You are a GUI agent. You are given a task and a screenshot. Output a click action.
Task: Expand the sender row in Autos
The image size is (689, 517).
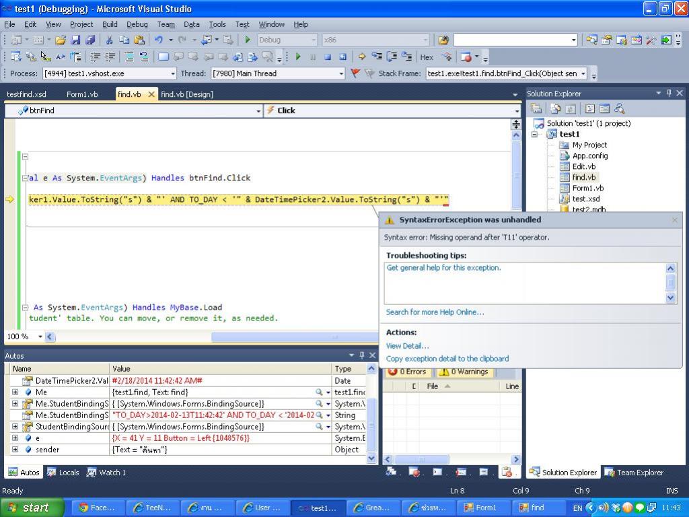coord(15,449)
